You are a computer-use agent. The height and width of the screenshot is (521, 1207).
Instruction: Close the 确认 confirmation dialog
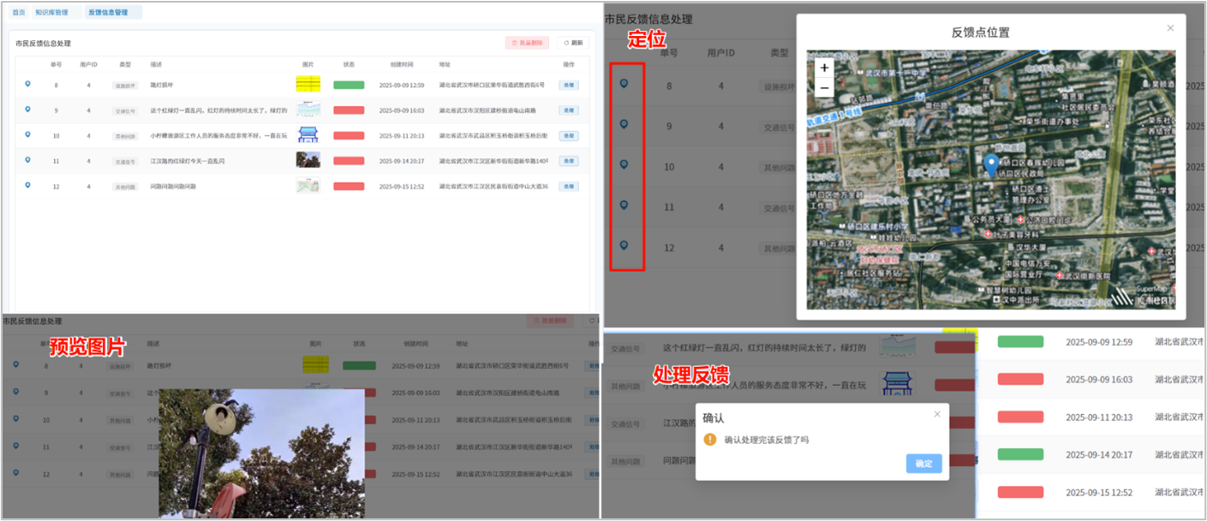pos(936,414)
